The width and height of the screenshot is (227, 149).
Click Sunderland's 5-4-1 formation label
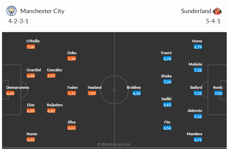pyautogui.click(x=213, y=21)
